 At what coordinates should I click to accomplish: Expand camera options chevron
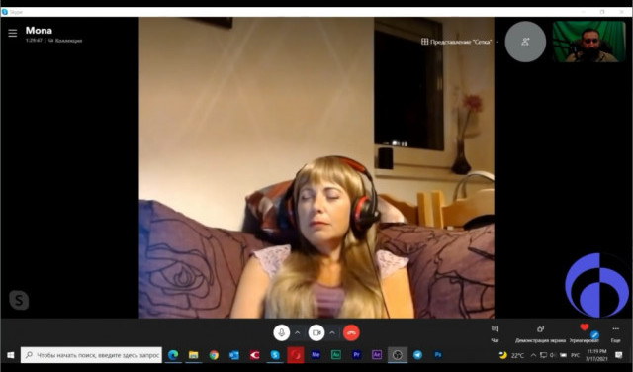point(332,332)
